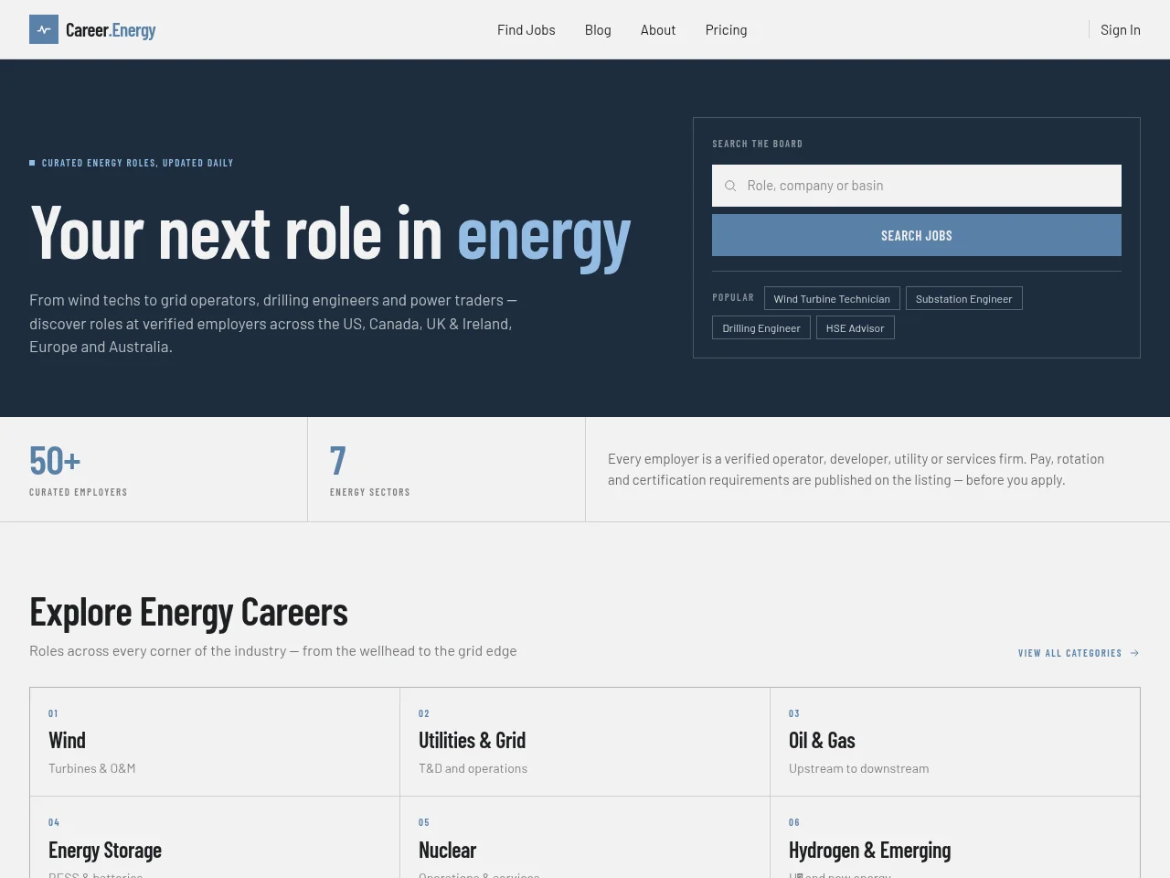Viewport: 1170px width, 878px height.
Task: Open the Nuclear category card
Action: (x=585, y=837)
